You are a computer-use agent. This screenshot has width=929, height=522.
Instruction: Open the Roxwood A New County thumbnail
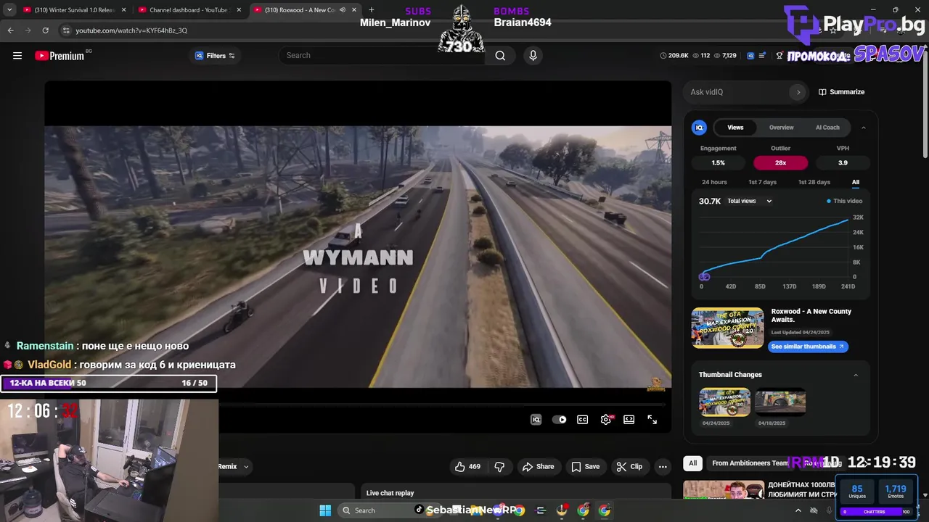727,328
